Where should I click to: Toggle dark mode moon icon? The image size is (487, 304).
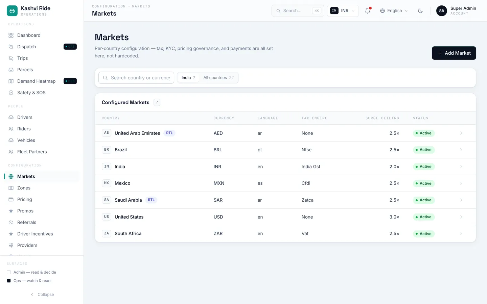click(420, 11)
